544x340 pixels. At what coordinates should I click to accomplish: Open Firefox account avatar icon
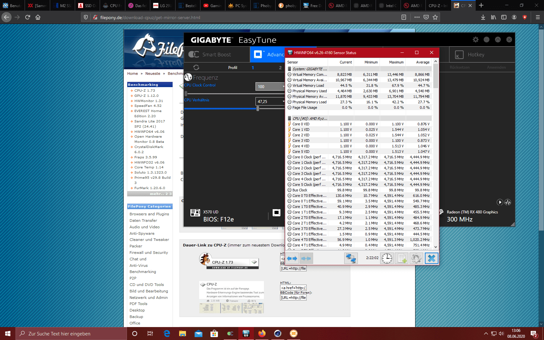pyautogui.click(x=514, y=17)
